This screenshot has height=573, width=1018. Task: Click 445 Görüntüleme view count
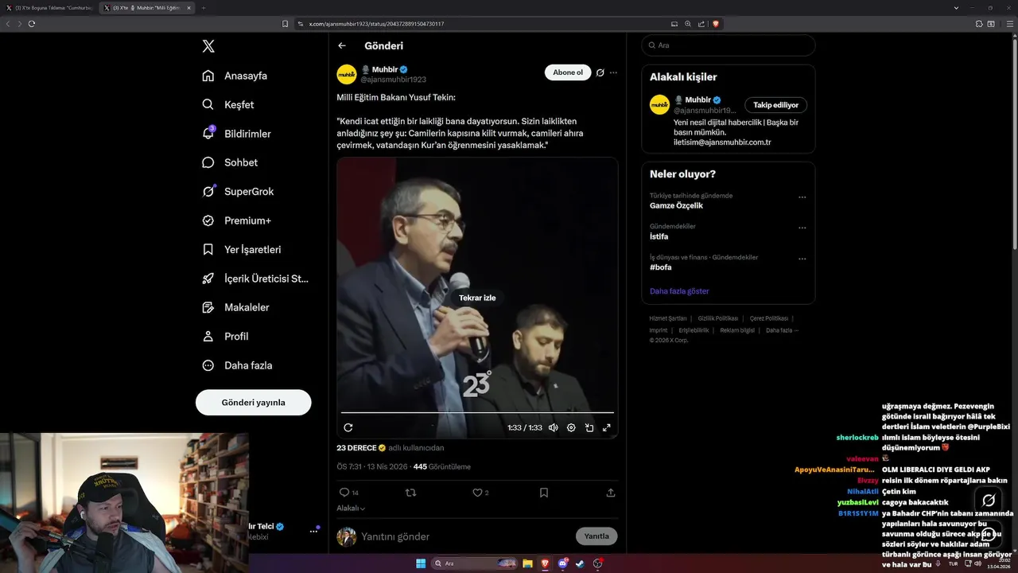[x=442, y=466]
